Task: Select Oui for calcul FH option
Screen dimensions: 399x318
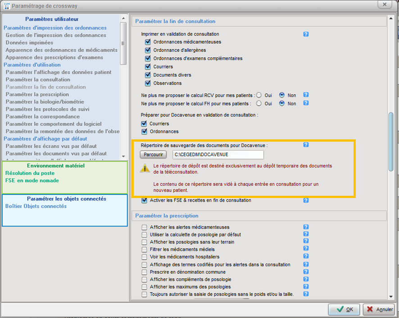Action: (259, 103)
